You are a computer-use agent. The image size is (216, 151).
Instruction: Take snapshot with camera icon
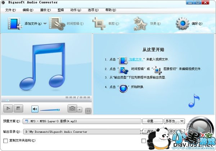tap(72, 108)
